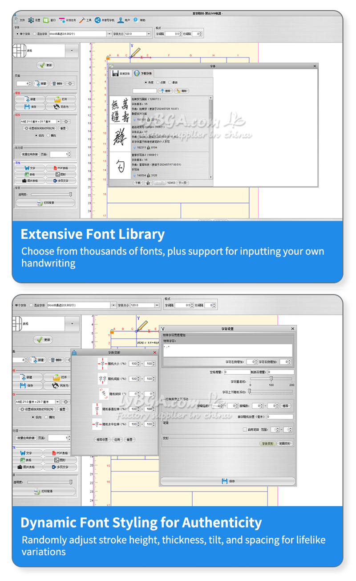Screen dimensions: 356x581
Task: Switch to the 本地字体 tab
Action: click(x=121, y=73)
